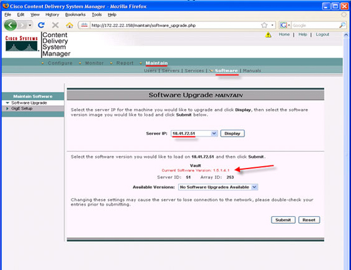Open the address bar history dropdown
Screen dimensions: 351x270
point(272,25)
